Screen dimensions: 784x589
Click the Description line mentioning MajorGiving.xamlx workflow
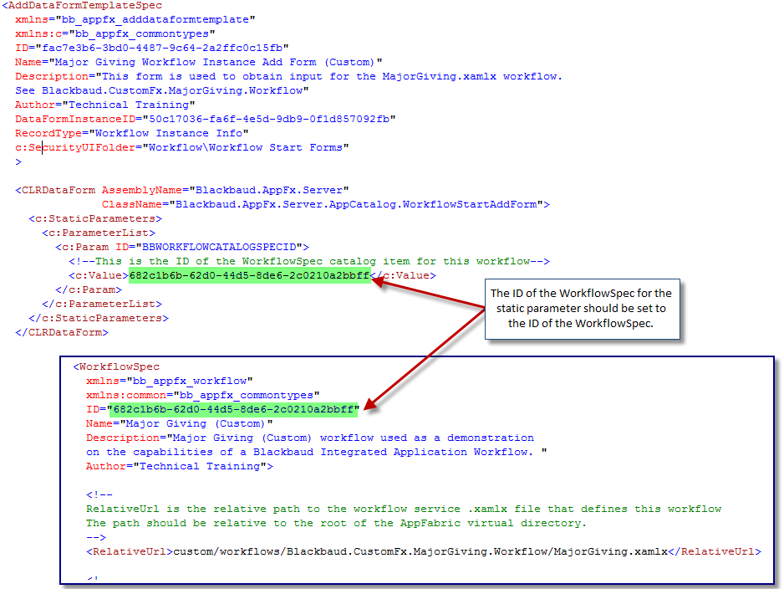288,77
